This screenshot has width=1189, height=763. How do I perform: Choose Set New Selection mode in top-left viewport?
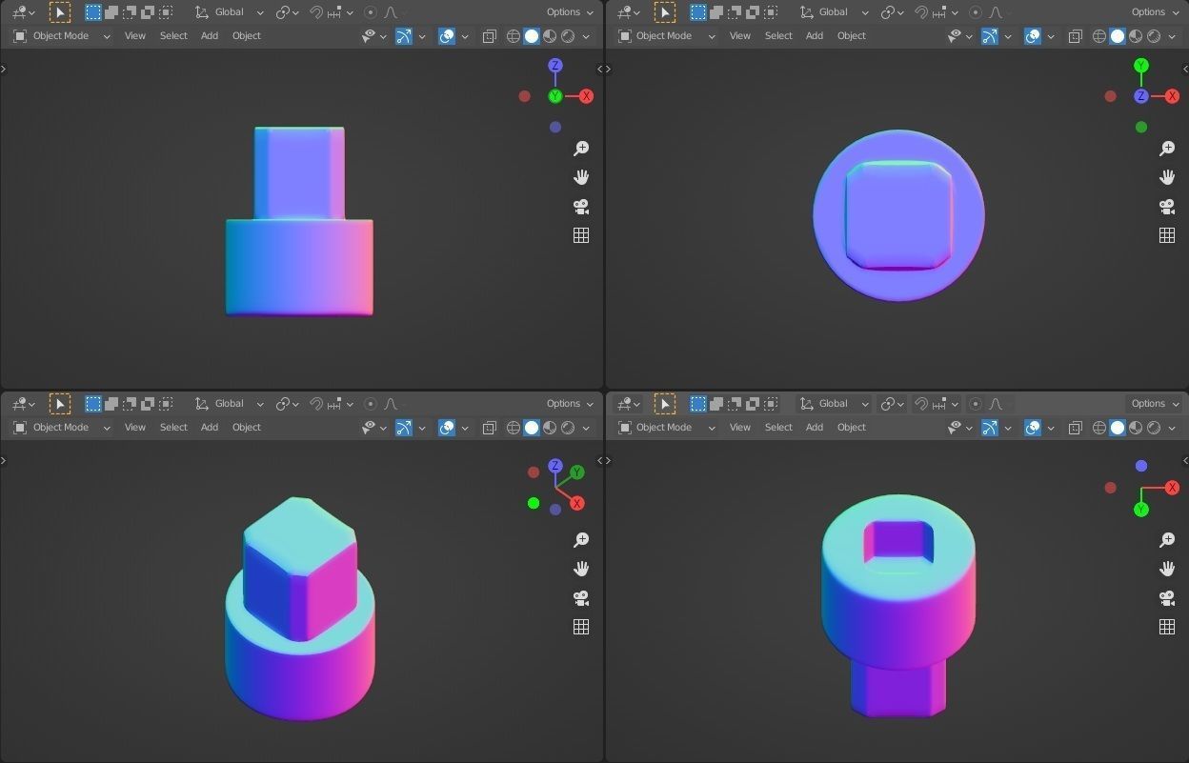(x=93, y=12)
